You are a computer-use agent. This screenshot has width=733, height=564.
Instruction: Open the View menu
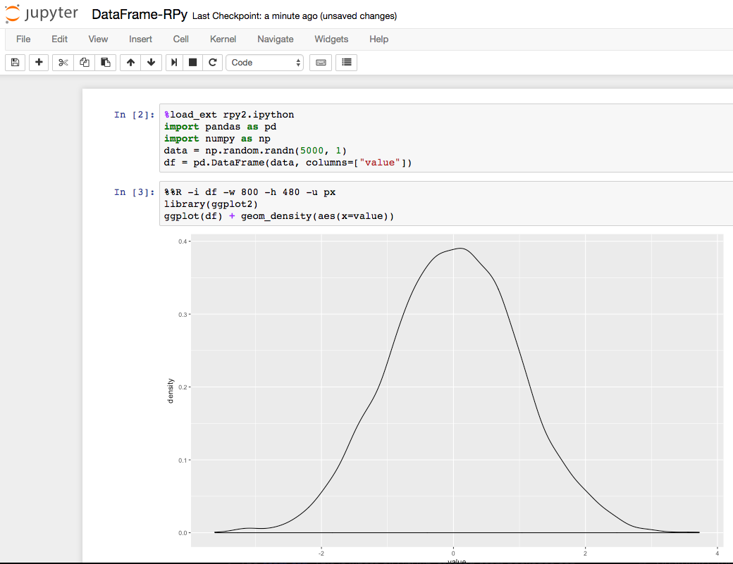pyautogui.click(x=98, y=39)
